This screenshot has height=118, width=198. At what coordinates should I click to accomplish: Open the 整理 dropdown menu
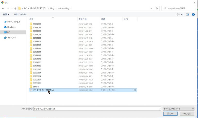6,15
